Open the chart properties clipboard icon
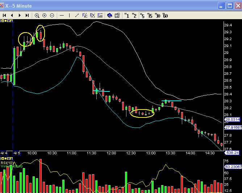242x193 pixels. click(117, 16)
